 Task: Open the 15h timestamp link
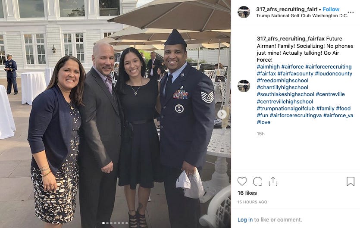(x=260, y=134)
